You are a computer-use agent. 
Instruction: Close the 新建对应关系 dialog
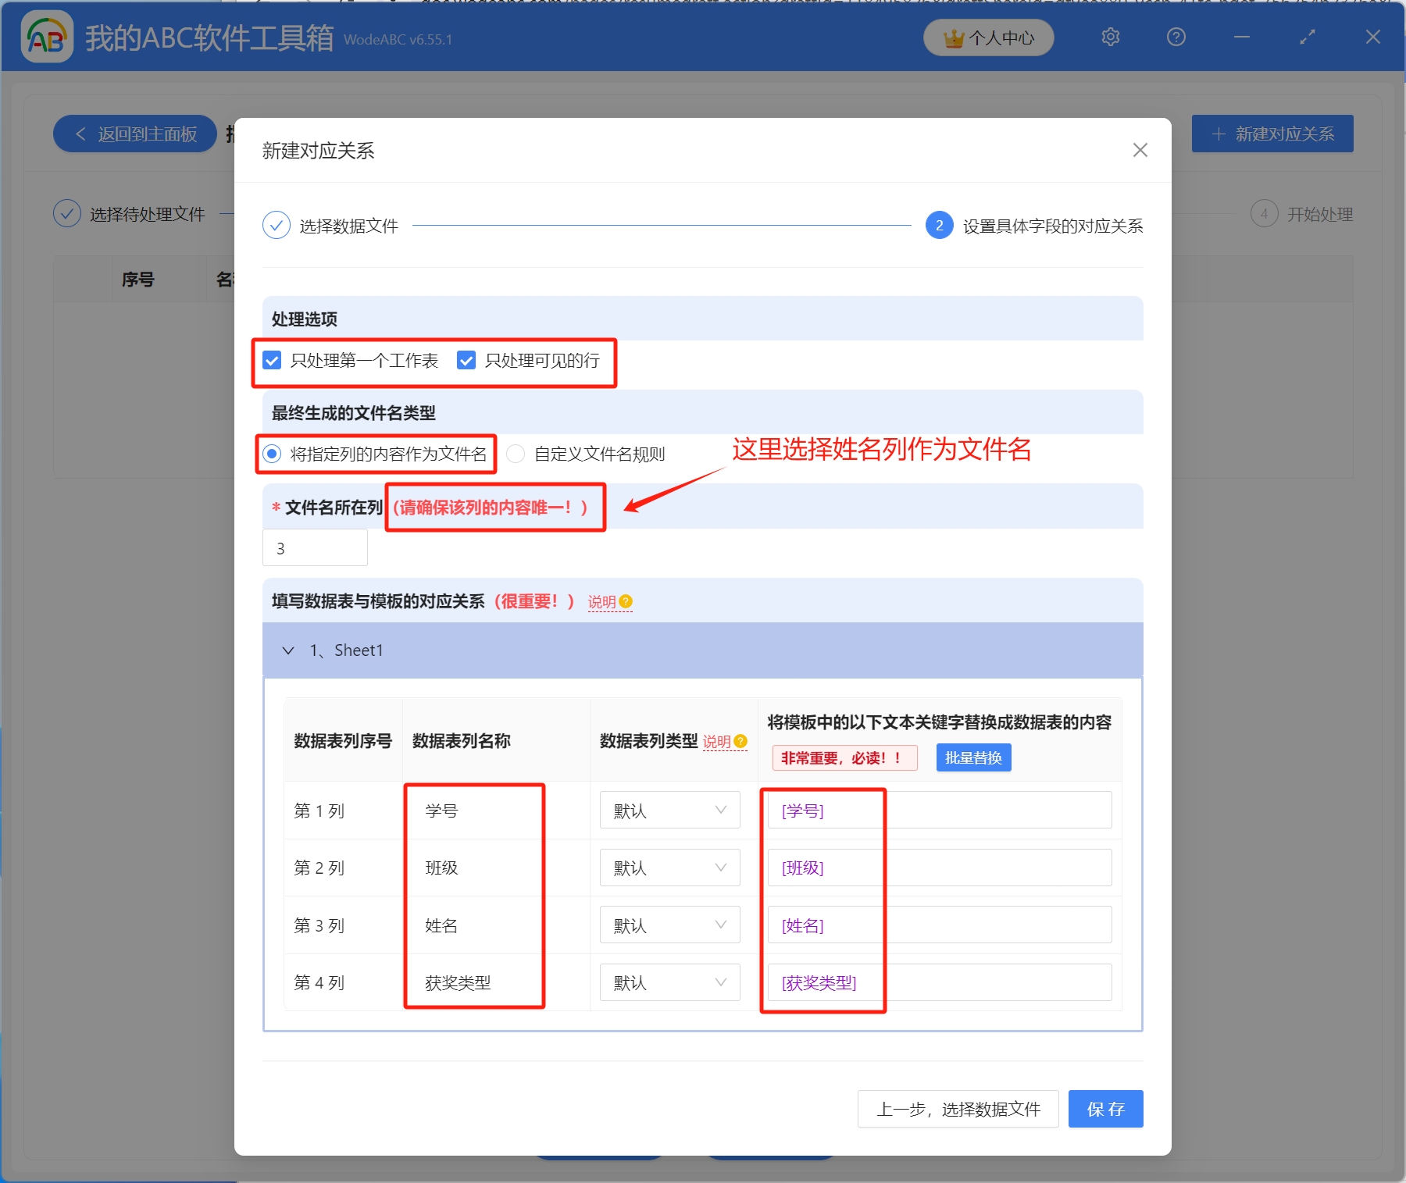point(1140,150)
